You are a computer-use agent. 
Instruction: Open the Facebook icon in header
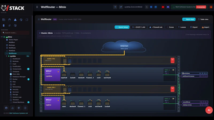click(151, 7)
